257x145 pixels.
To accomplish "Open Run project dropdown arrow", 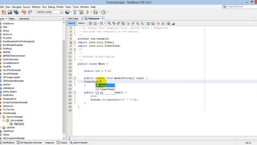I will (91, 12).
